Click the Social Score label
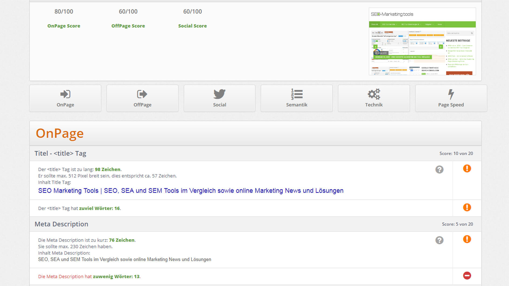509x286 pixels. point(192,26)
